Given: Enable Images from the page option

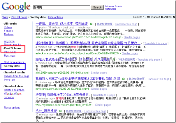Looking at the screenshot, I should tap(17, 76).
